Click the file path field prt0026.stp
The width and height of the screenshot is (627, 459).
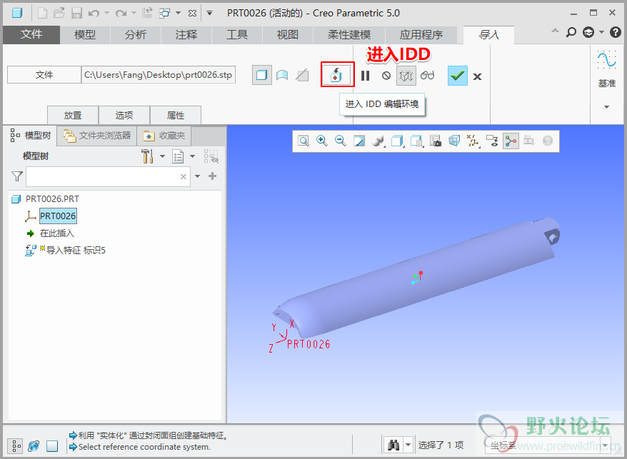tap(159, 75)
